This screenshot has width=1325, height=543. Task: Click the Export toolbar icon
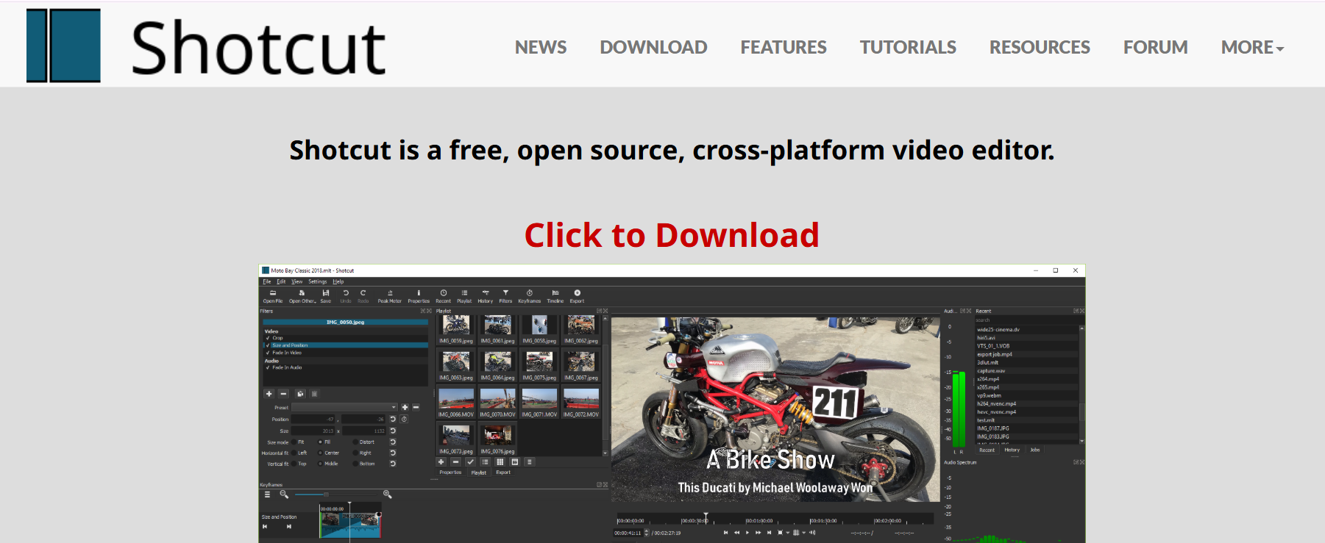(577, 296)
